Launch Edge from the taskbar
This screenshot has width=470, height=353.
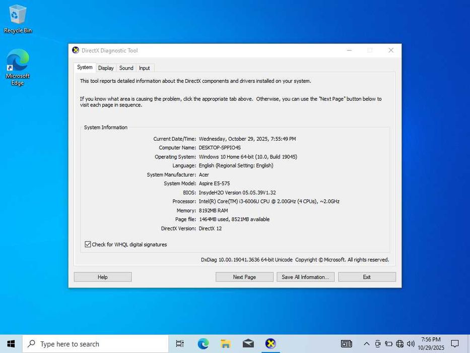click(x=203, y=344)
